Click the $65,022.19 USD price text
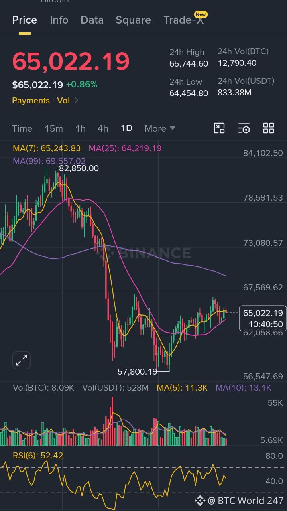 (37, 85)
